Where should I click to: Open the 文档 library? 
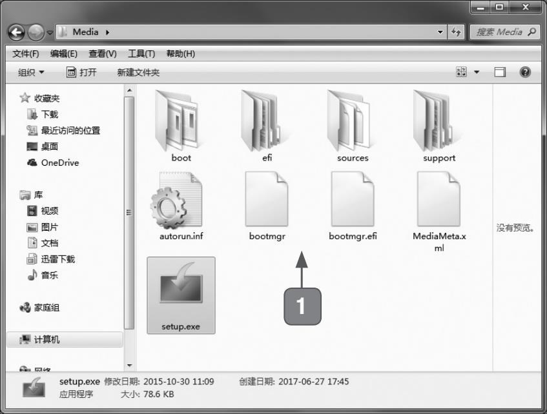42,243
